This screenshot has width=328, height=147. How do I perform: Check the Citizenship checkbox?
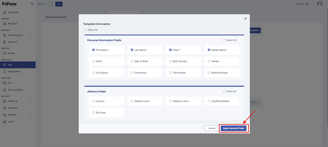pyautogui.click(x=132, y=73)
